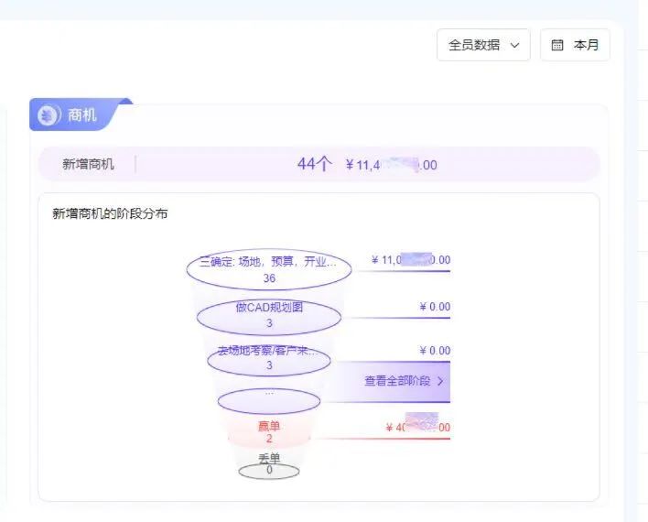
Task: Select the 三确定 funnel stage with 36
Action: (x=269, y=269)
